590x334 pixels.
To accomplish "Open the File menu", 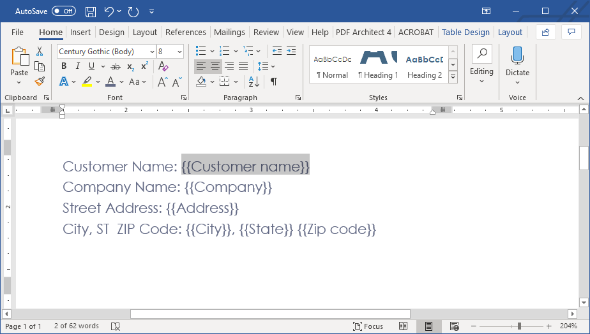I will pos(17,33).
